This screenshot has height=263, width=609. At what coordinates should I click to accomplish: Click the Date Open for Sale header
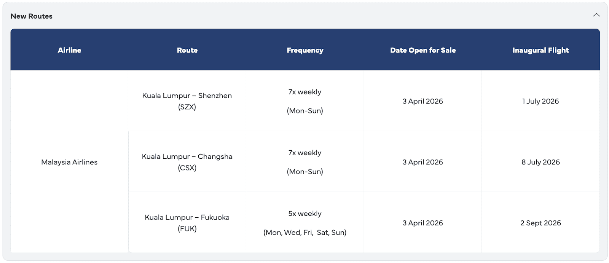(x=423, y=50)
